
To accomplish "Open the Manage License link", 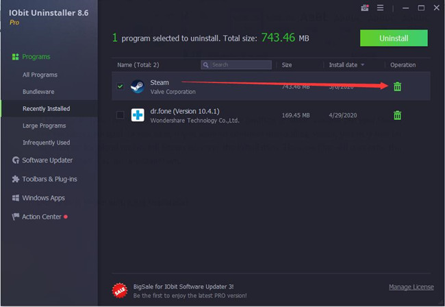I will 411,287.
